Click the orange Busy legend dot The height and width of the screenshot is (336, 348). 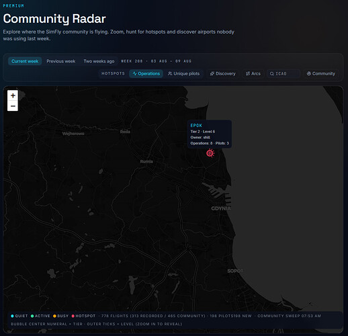tap(54, 316)
